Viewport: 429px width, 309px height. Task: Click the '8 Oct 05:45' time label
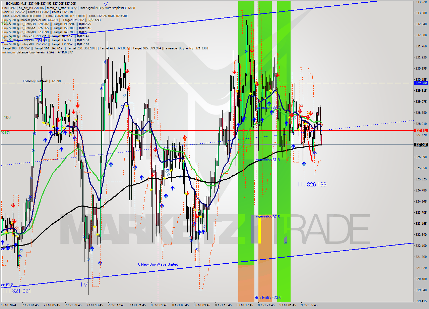click(181, 305)
